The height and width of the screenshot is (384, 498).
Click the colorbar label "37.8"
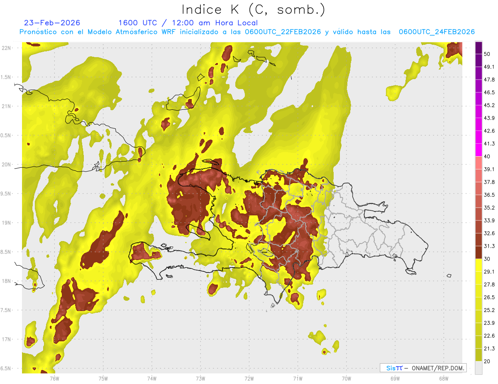click(x=489, y=182)
